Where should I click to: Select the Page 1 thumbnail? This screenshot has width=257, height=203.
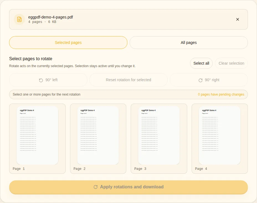point(37,135)
